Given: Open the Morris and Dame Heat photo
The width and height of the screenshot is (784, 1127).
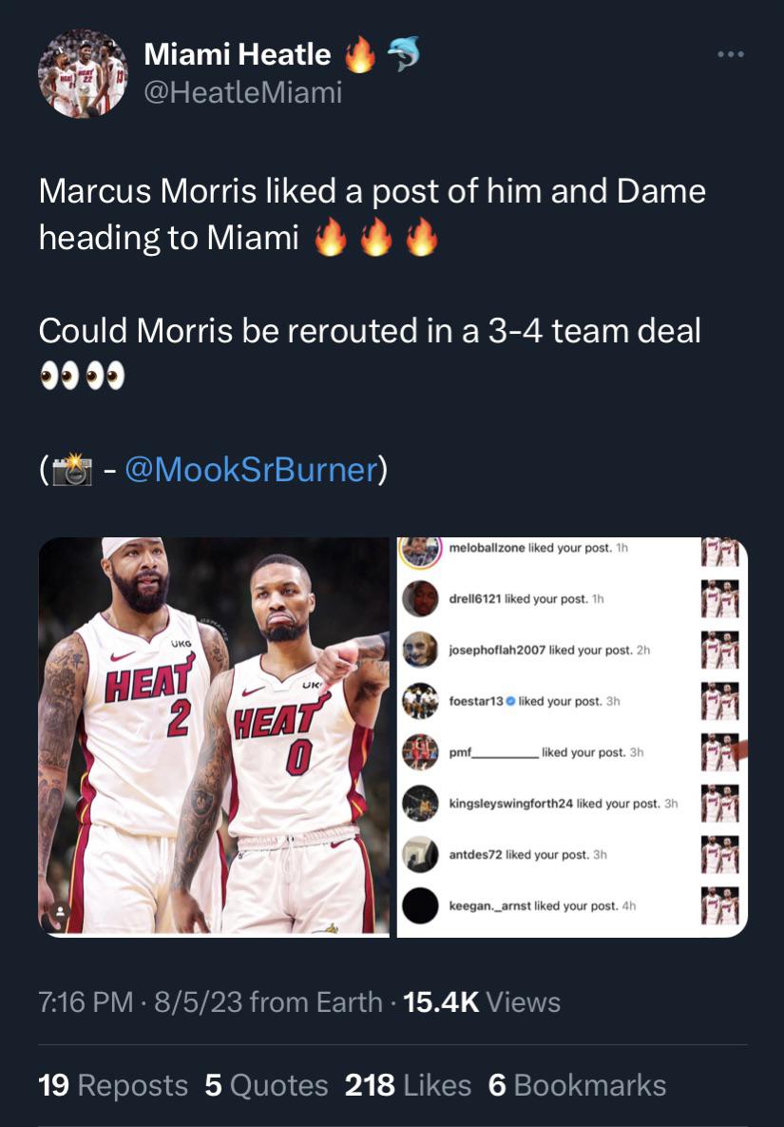Looking at the screenshot, I should pyautogui.click(x=214, y=737).
